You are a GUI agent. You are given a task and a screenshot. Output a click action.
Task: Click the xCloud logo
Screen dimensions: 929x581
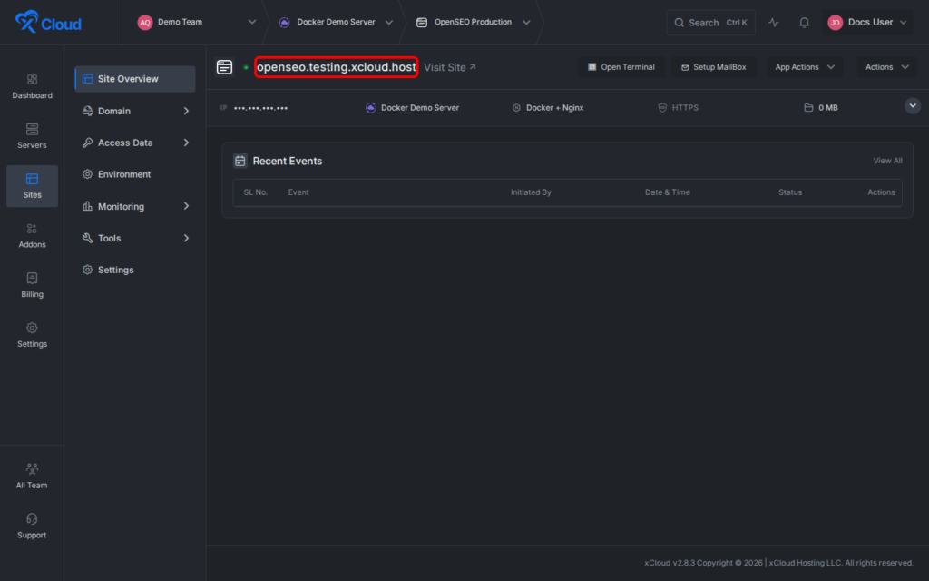[48, 23]
